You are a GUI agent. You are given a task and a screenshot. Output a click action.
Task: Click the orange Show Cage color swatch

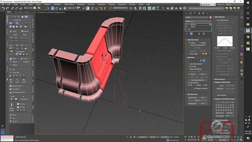pos(203,54)
